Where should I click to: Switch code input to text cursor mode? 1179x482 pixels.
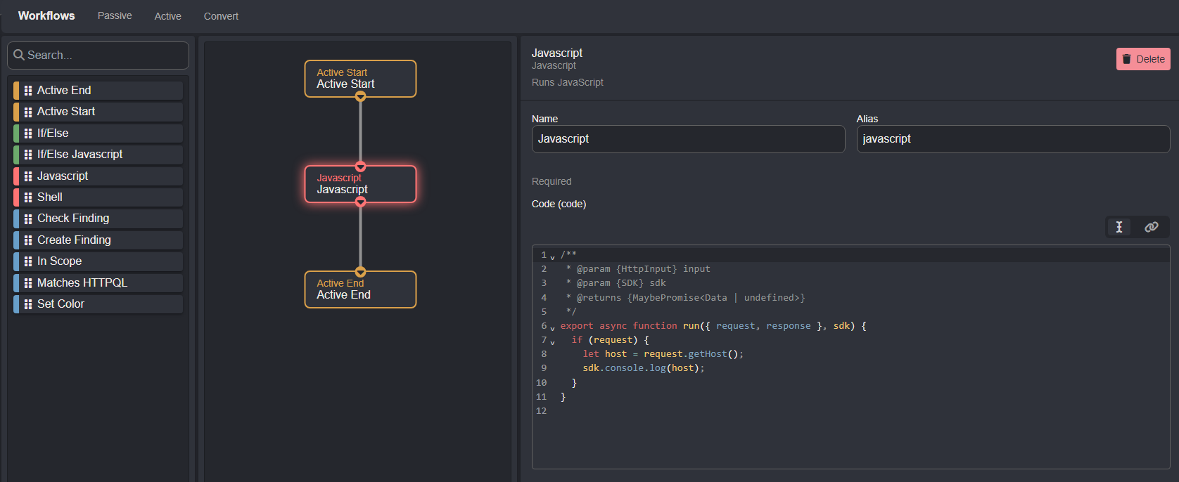click(1119, 227)
